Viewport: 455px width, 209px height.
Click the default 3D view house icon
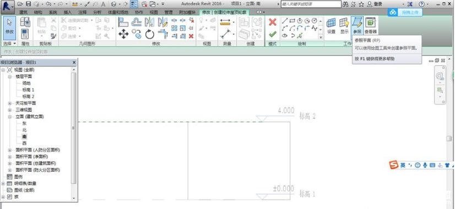click(114, 4)
